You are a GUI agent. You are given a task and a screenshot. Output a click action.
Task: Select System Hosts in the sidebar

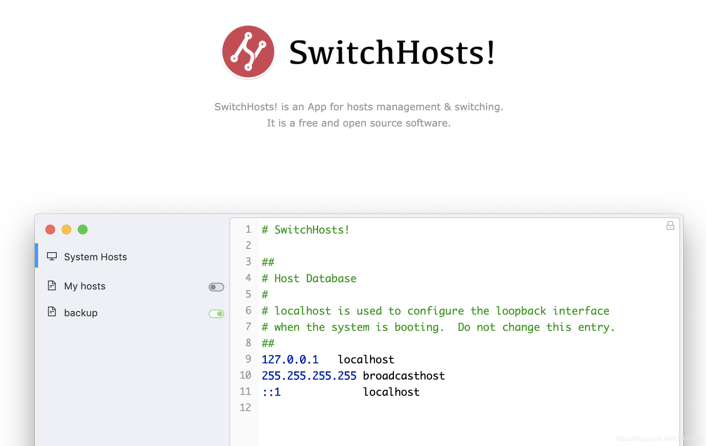tap(132, 256)
